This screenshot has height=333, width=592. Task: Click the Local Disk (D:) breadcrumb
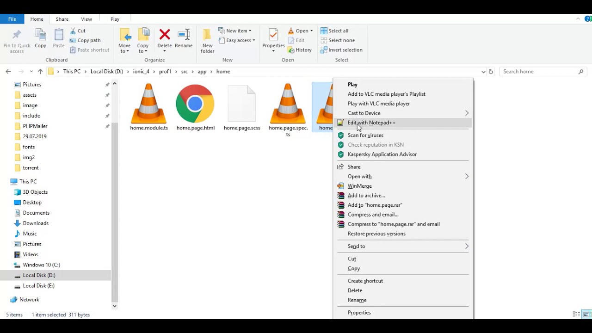point(107,71)
